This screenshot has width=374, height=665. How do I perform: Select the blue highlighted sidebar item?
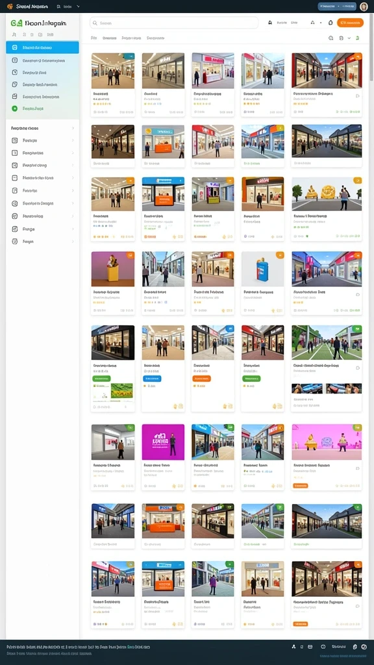point(42,47)
